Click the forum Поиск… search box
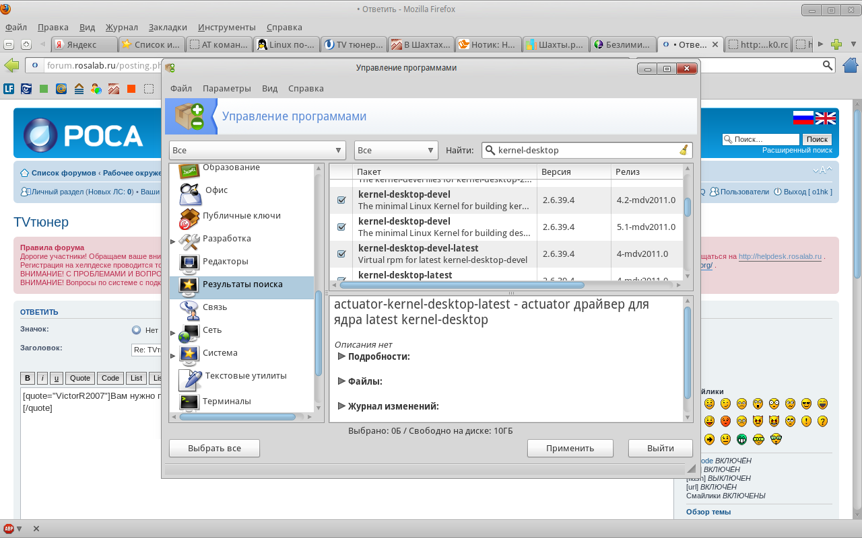 761,139
